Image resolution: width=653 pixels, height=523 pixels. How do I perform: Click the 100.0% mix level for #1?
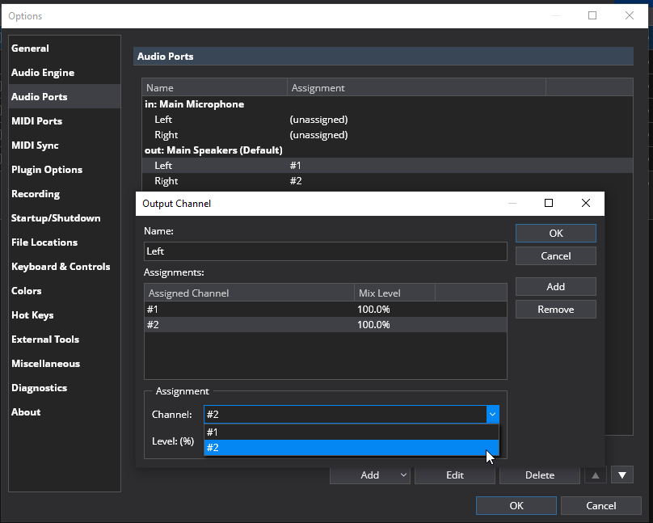[x=373, y=310]
